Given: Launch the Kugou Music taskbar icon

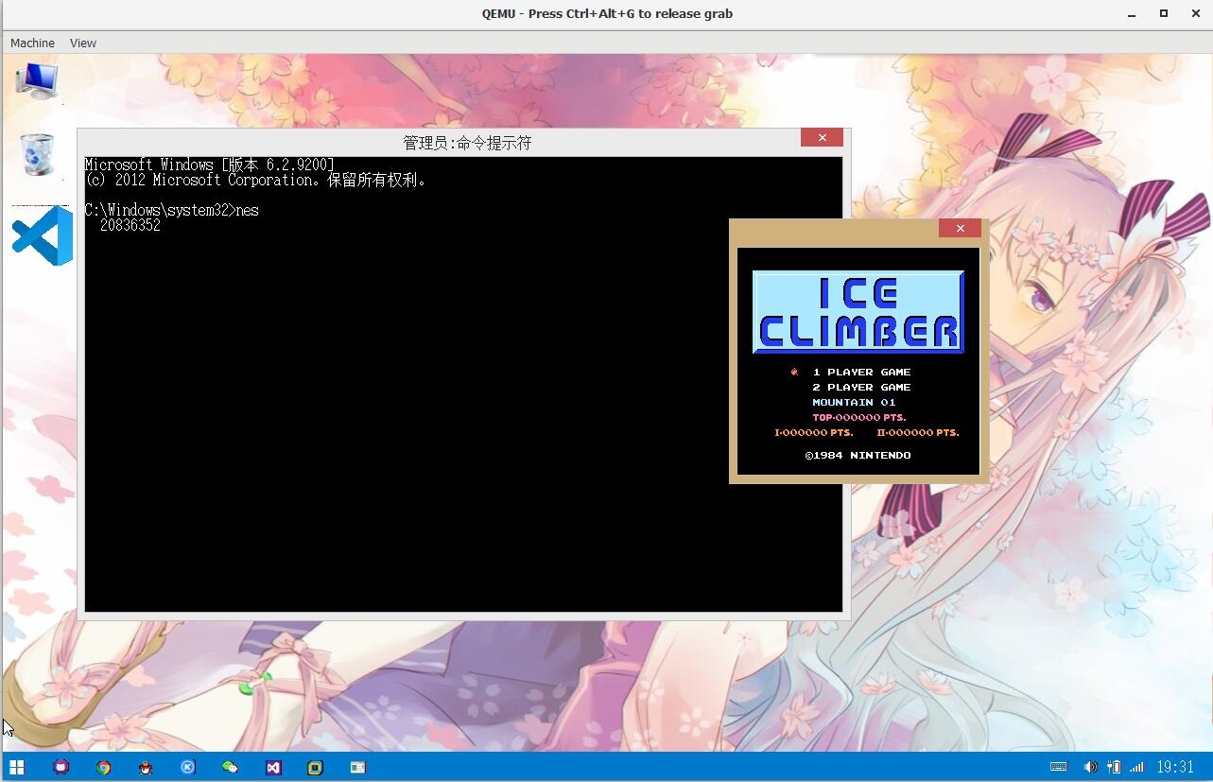Looking at the screenshot, I should click(187, 766).
